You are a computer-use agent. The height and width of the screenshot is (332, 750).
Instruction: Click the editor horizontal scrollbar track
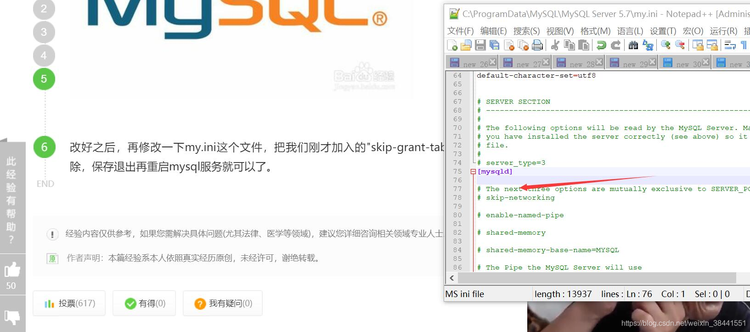[597, 278]
